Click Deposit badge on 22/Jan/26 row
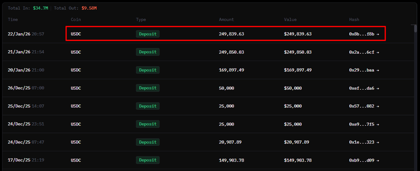Screen dimensions: 420x171 pos(148,34)
